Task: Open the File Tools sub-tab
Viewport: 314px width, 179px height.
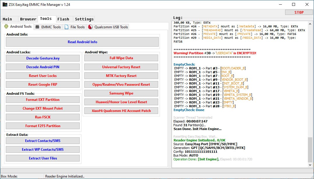Action: click(74, 27)
